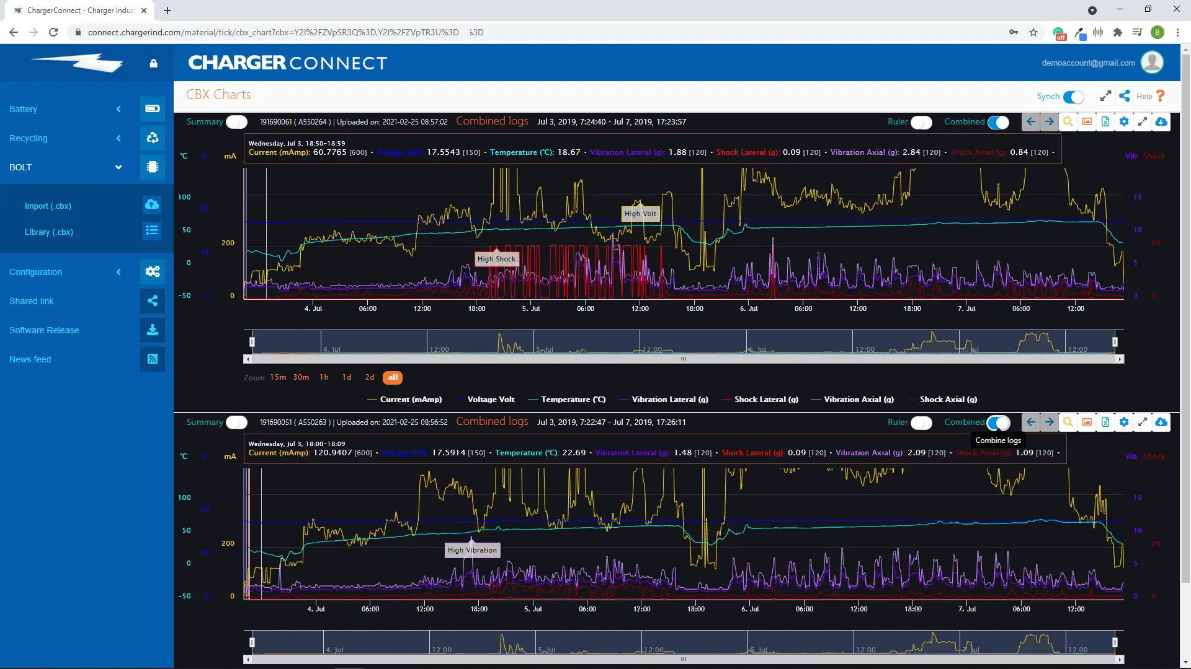This screenshot has width=1191, height=669.
Task: Expand the Configuration menu chevron
Action: click(x=118, y=272)
